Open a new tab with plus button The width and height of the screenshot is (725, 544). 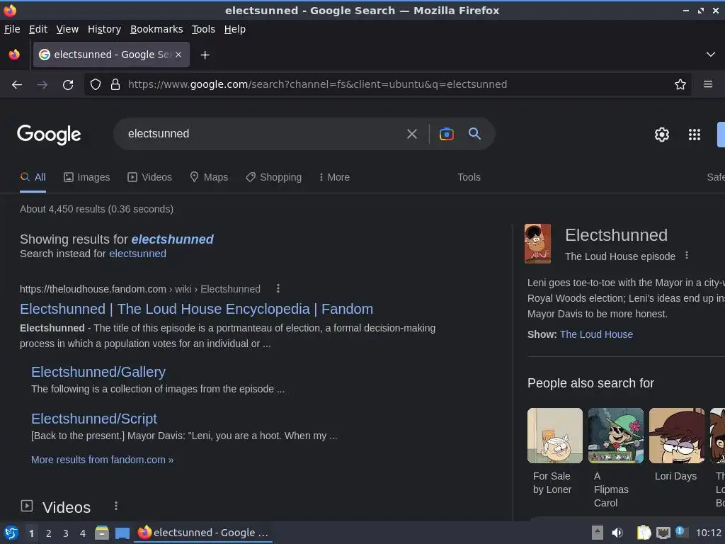[205, 55]
